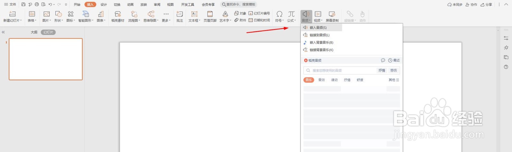Screen dimensions: 512x152
Task: Open the Other (其他) audio categories list
Action: [394, 80]
